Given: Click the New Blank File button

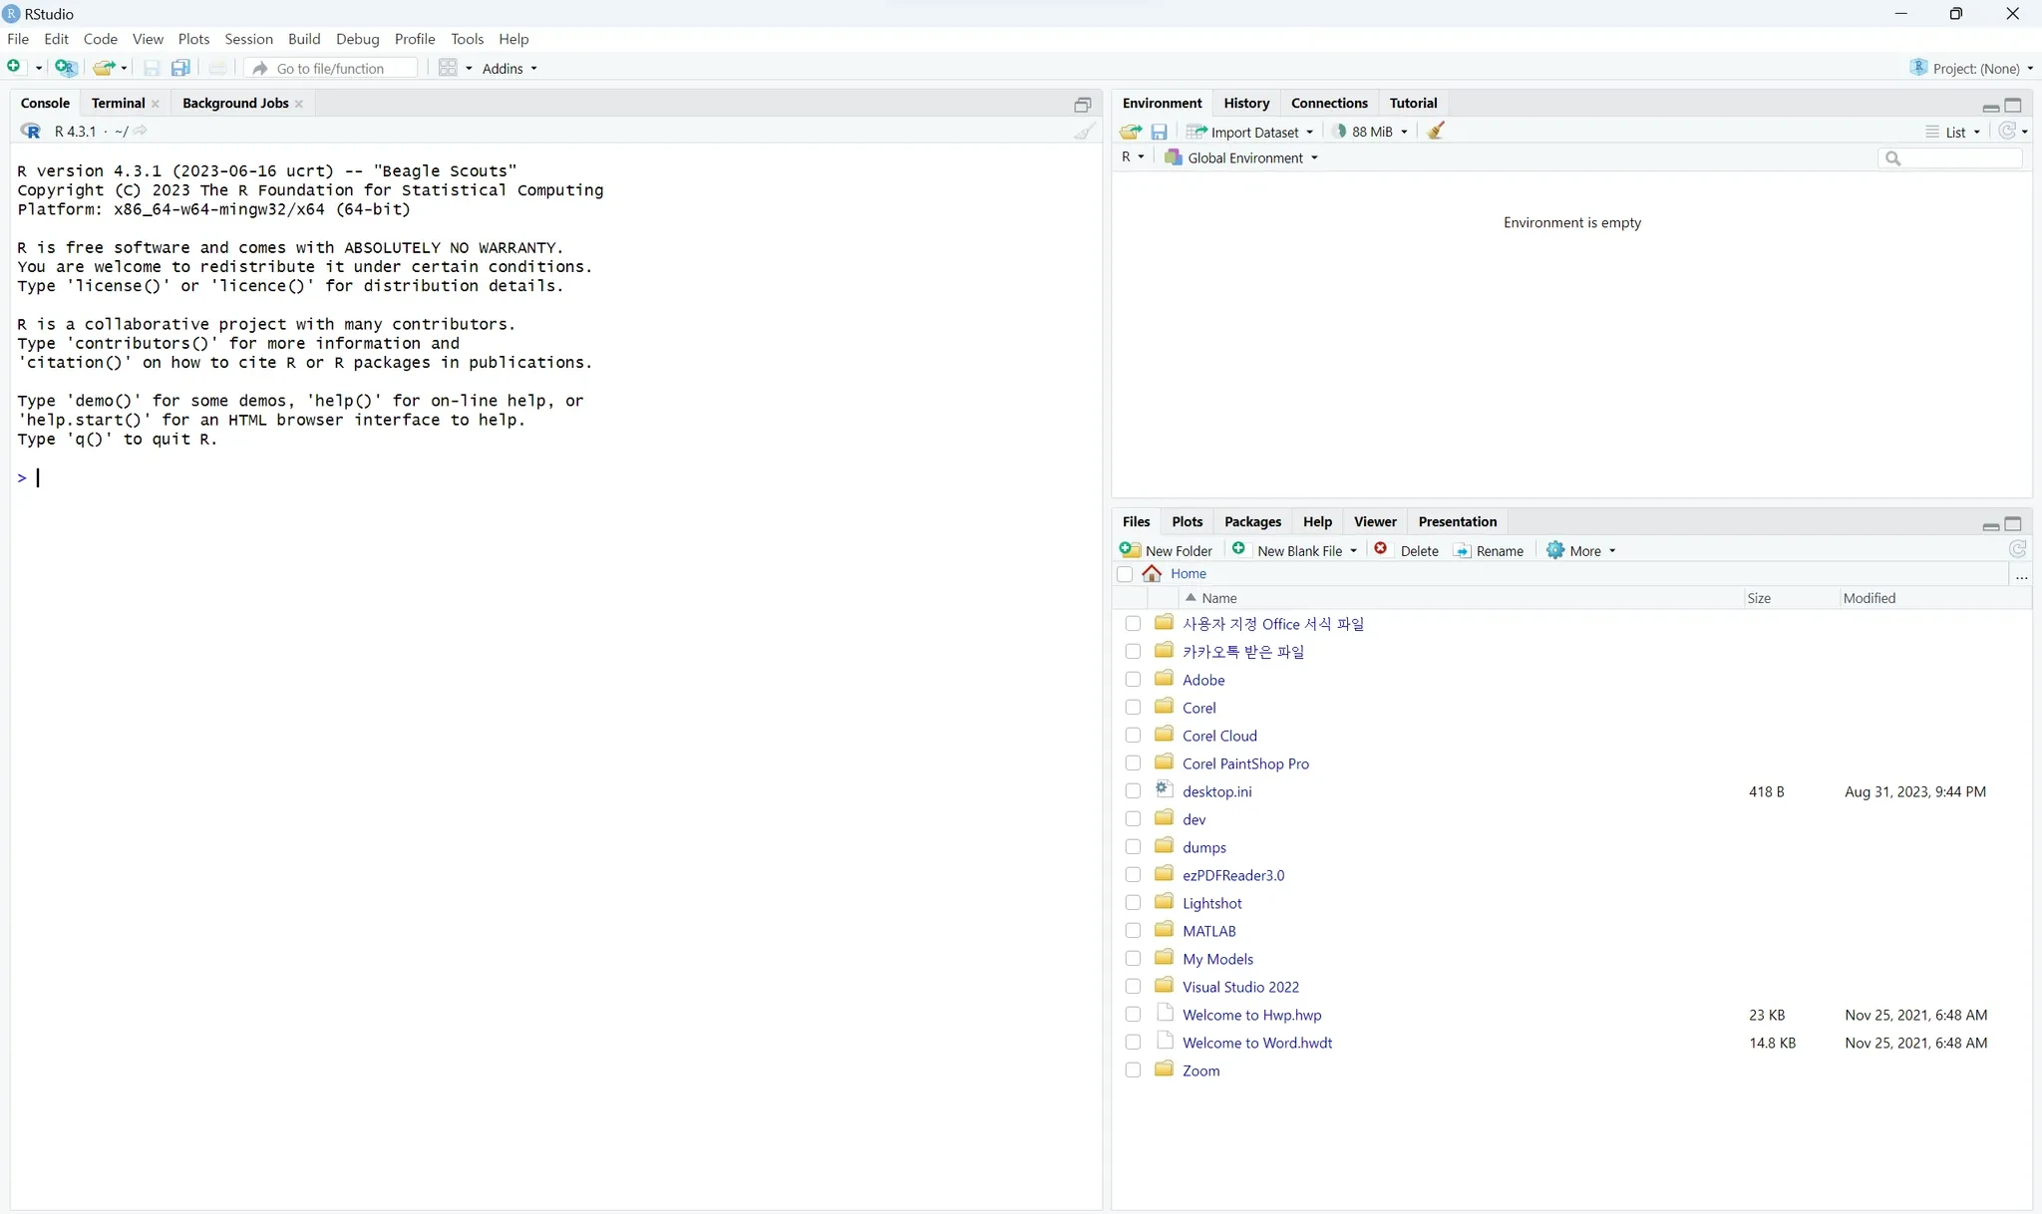Looking at the screenshot, I should click(x=1287, y=550).
